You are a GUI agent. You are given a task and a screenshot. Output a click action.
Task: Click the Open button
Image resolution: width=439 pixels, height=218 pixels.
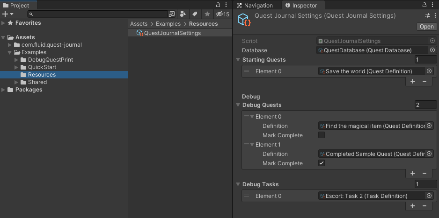coord(427,27)
